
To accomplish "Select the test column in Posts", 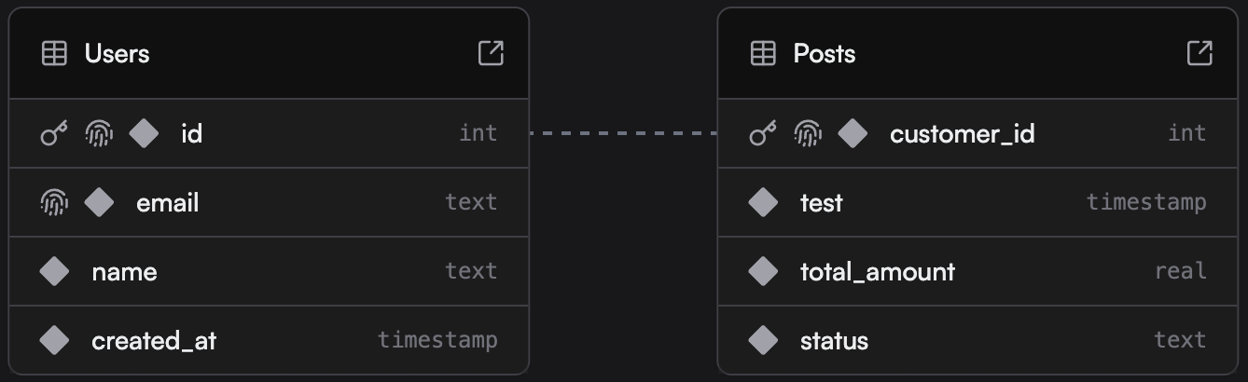I will tap(978, 202).
